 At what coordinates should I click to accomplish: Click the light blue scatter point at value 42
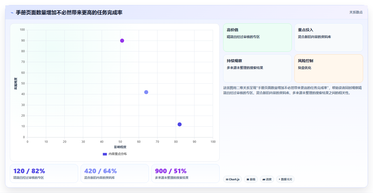[x=146, y=92]
